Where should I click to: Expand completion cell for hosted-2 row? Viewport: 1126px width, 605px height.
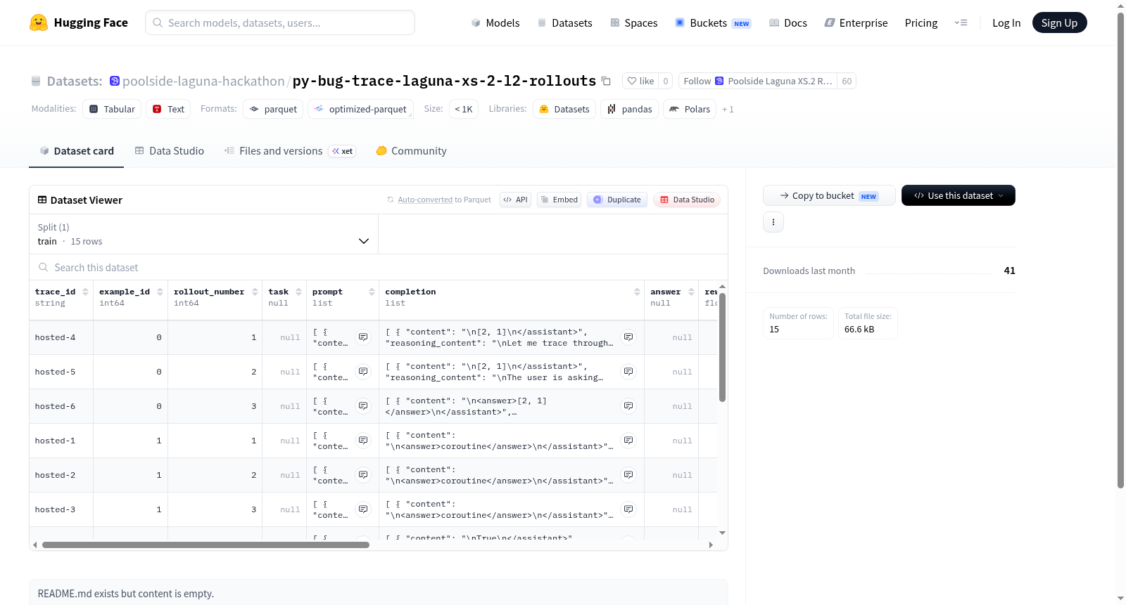[628, 475]
